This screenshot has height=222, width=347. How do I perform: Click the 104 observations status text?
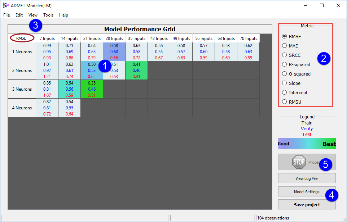pyautogui.click(x=273, y=218)
